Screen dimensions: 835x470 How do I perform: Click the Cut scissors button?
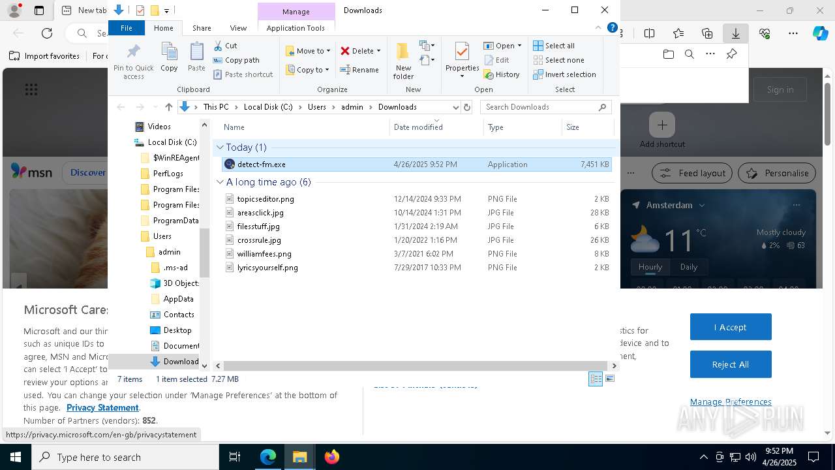pos(225,46)
